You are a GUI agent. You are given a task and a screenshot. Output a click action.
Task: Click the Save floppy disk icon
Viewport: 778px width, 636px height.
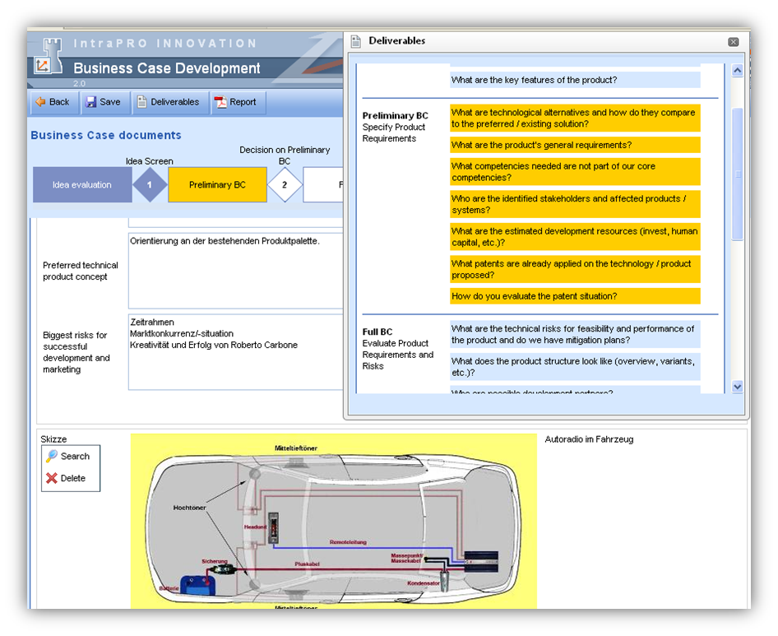coord(90,102)
